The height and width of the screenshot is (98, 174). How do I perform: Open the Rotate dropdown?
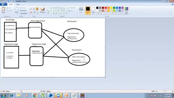coord(24,13)
